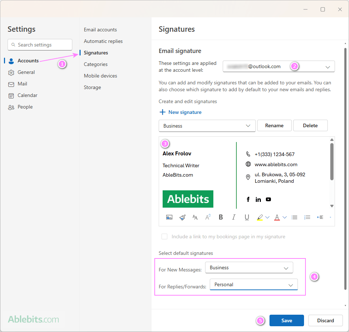The image size is (349, 332).
Task: Open For Replies/Forwards signature dropdown
Action: pyautogui.click(x=254, y=284)
